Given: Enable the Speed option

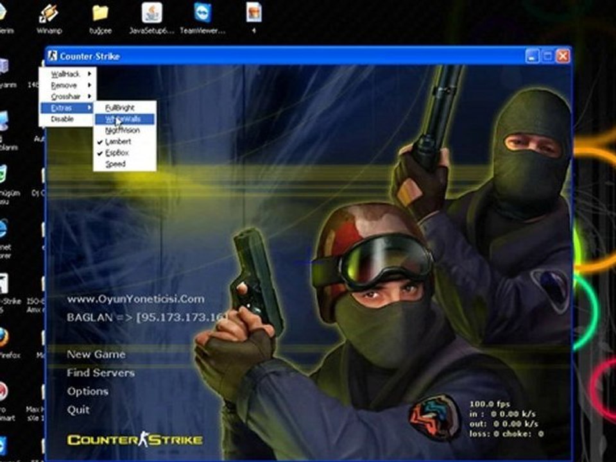Looking at the screenshot, I should [x=125, y=164].
